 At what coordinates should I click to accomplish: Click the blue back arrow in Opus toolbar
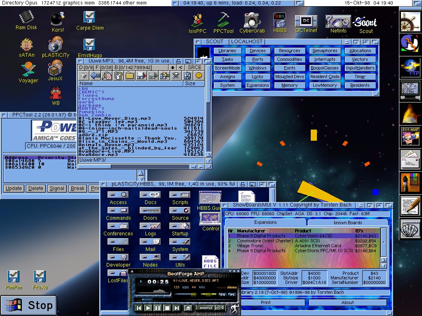(x=95, y=76)
